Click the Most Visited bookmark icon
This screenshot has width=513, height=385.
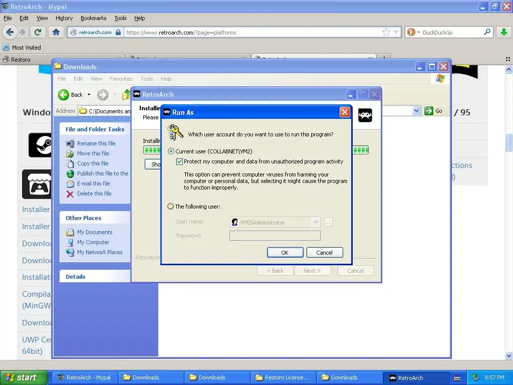coord(6,47)
